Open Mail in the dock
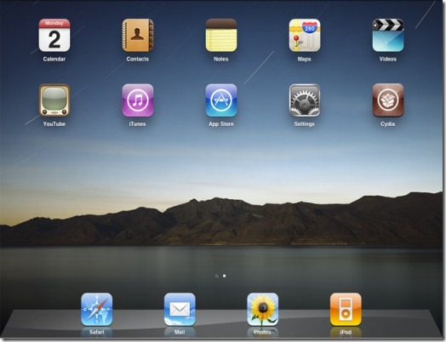 pyautogui.click(x=180, y=310)
